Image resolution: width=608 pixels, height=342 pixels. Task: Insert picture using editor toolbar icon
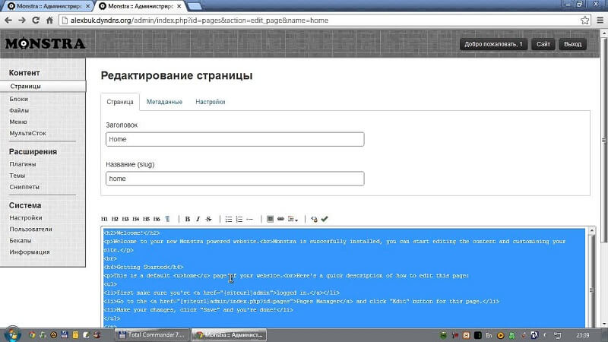coord(271,219)
